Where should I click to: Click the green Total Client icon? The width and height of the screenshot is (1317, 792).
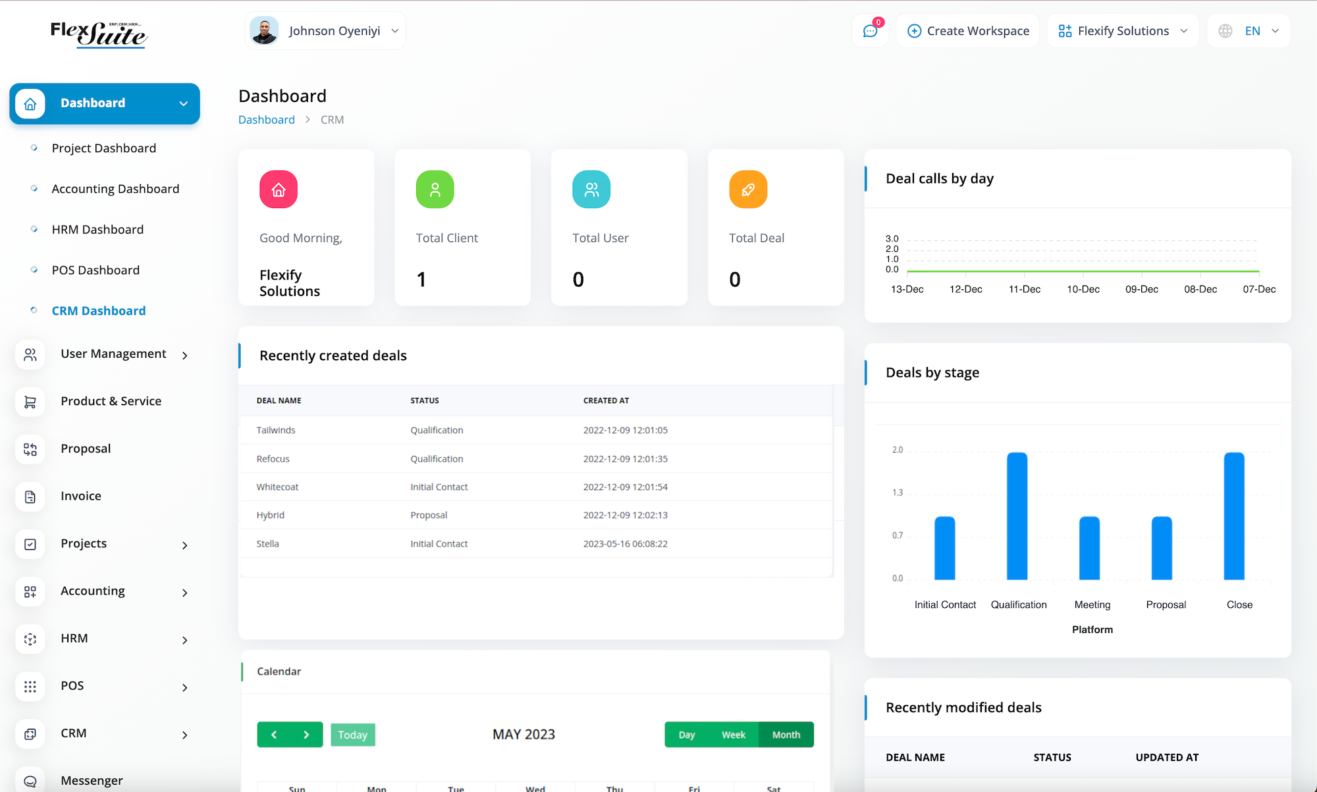coord(435,189)
